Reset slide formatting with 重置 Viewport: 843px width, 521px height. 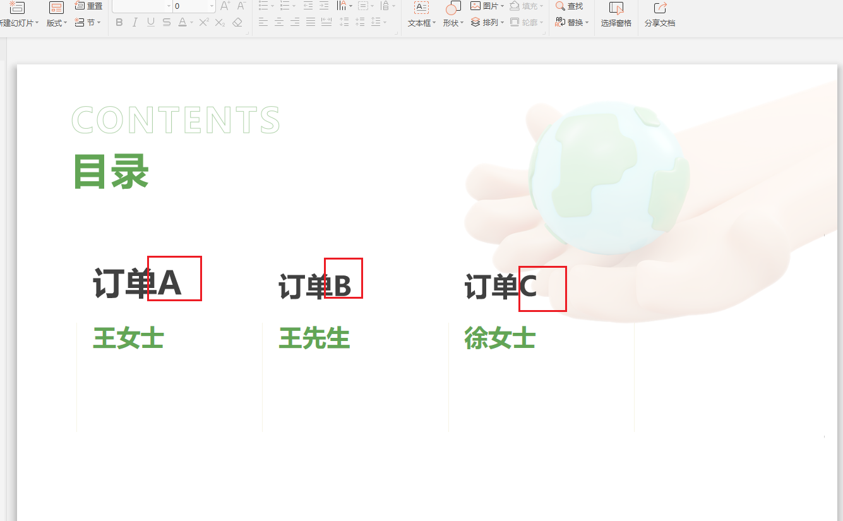point(88,7)
